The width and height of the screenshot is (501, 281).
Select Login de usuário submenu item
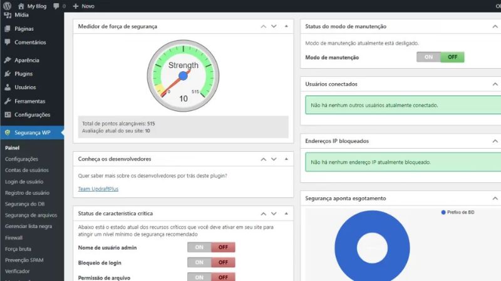(24, 182)
